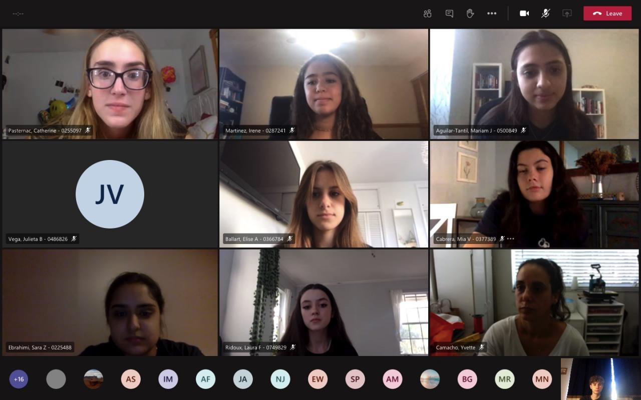This screenshot has width=641, height=400.
Task: Unmute the microphone in the top toolbar
Action: 545,13
